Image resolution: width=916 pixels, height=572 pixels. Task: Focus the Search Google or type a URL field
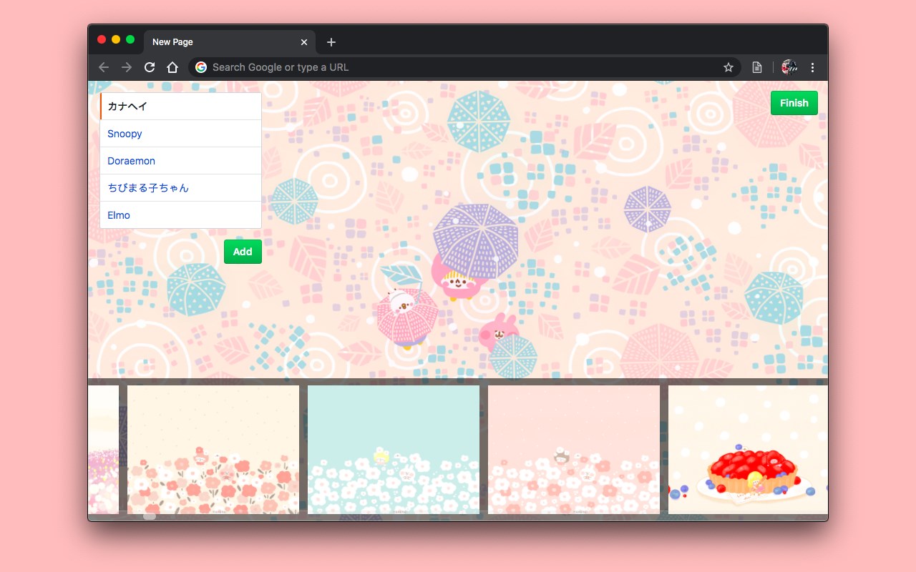click(464, 67)
